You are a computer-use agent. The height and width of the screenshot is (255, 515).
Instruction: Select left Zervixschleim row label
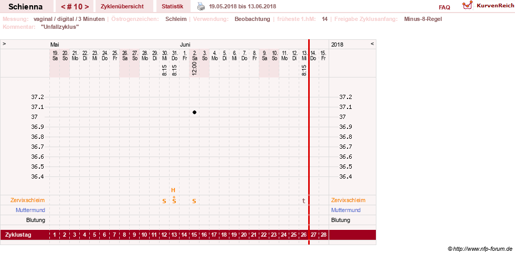pyautogui.click(x=28, y=200)
